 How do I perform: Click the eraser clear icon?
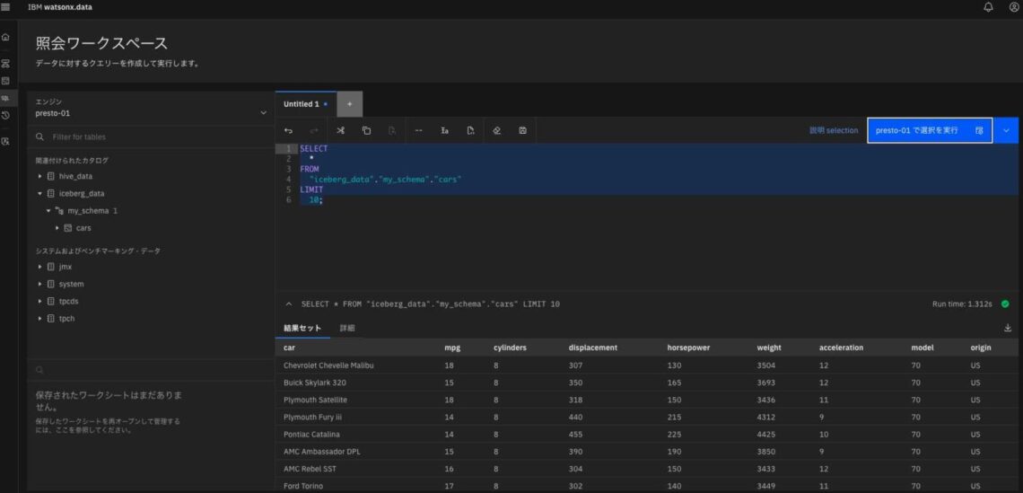click(496, 130)
